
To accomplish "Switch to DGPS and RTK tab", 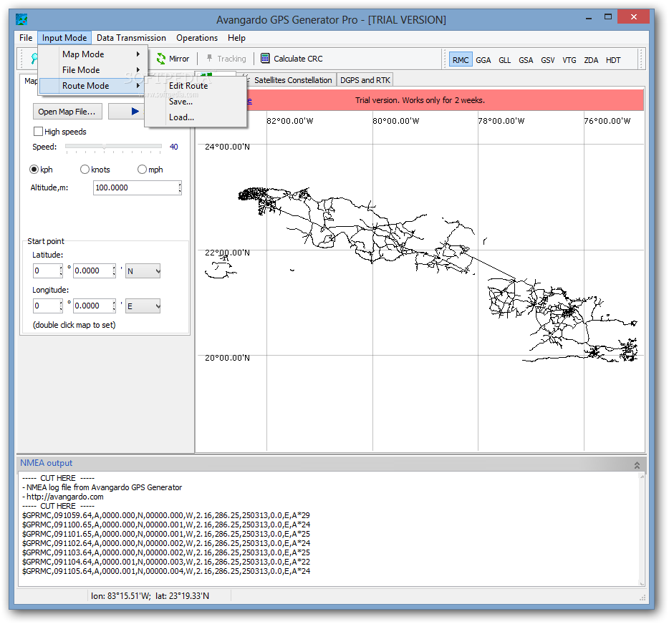I will coord(365,80).
